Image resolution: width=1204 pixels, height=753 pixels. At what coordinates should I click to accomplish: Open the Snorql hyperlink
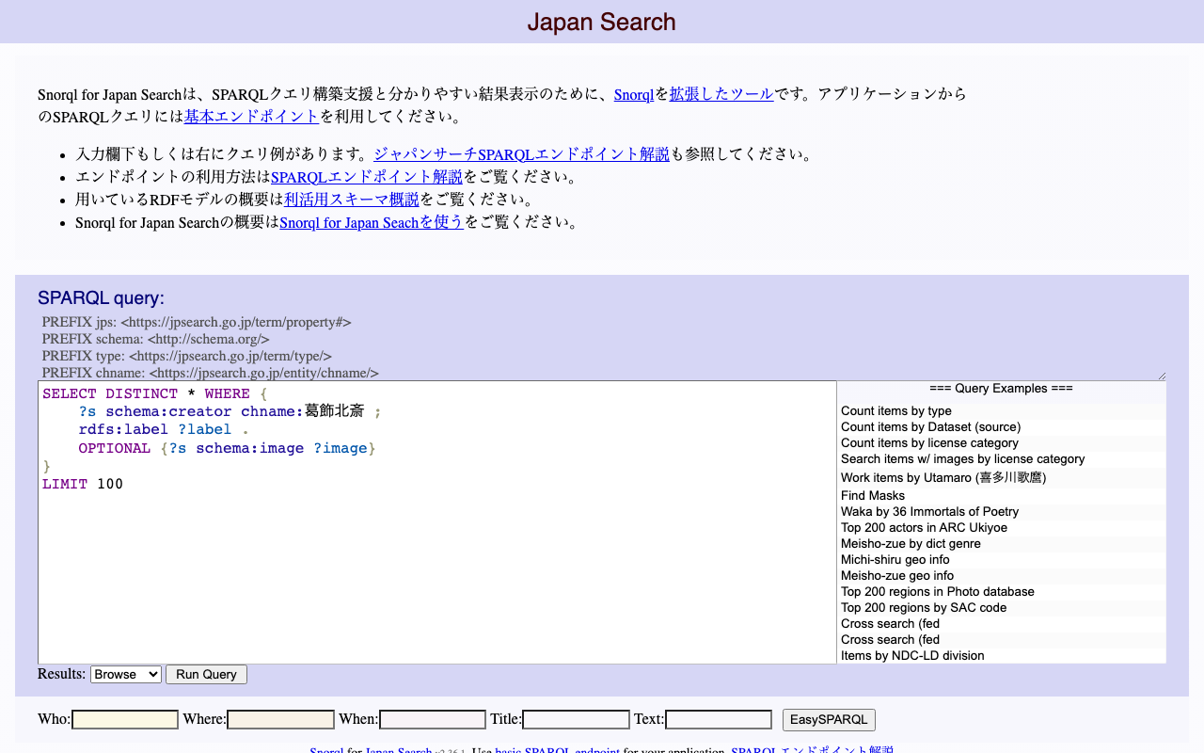[633, 94]
